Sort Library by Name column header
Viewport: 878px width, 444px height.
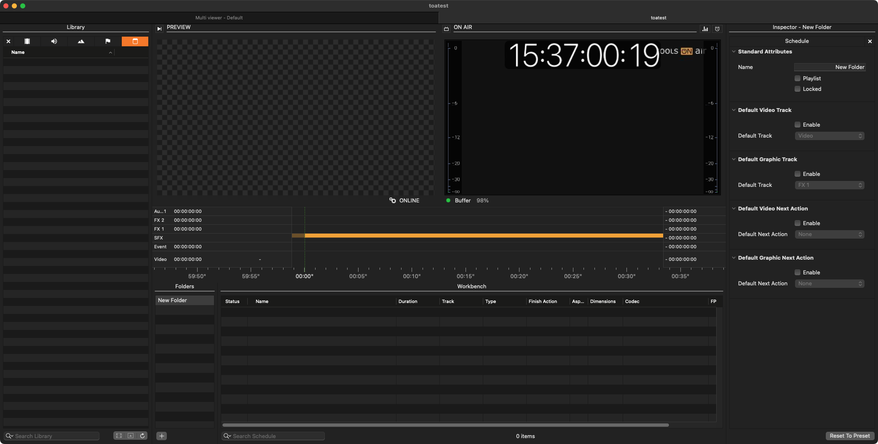(59, 52)
